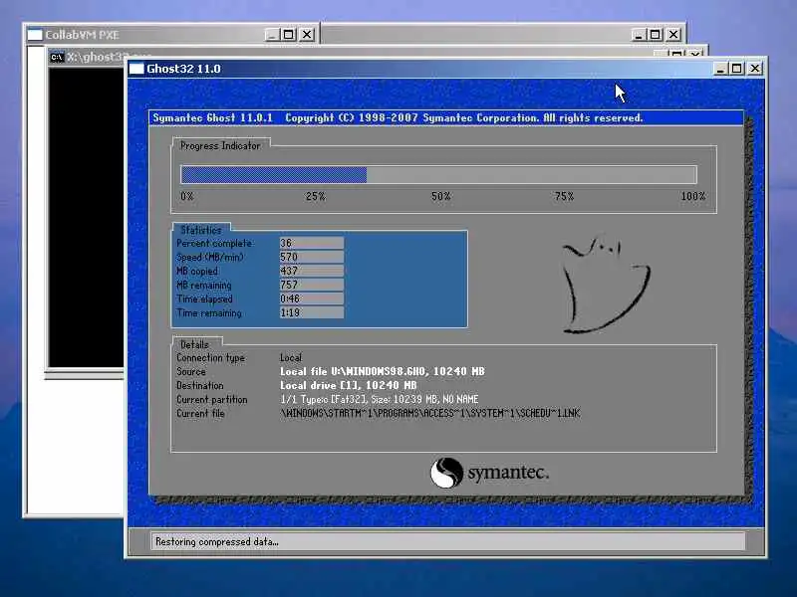Maximize the untitled background window at right
This screenshot has height=597, width=797.
(656, 35)
